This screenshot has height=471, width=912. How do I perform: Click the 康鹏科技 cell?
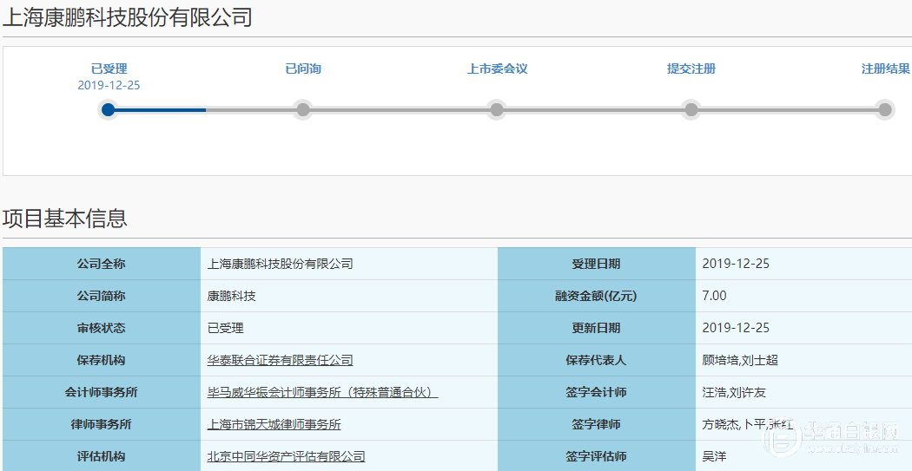pyautogui.click(x=349, y=296)
